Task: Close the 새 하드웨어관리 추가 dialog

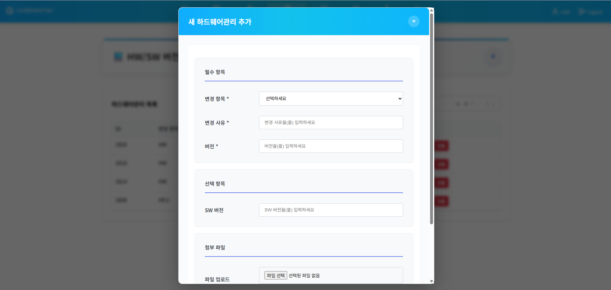Action: 414,21
